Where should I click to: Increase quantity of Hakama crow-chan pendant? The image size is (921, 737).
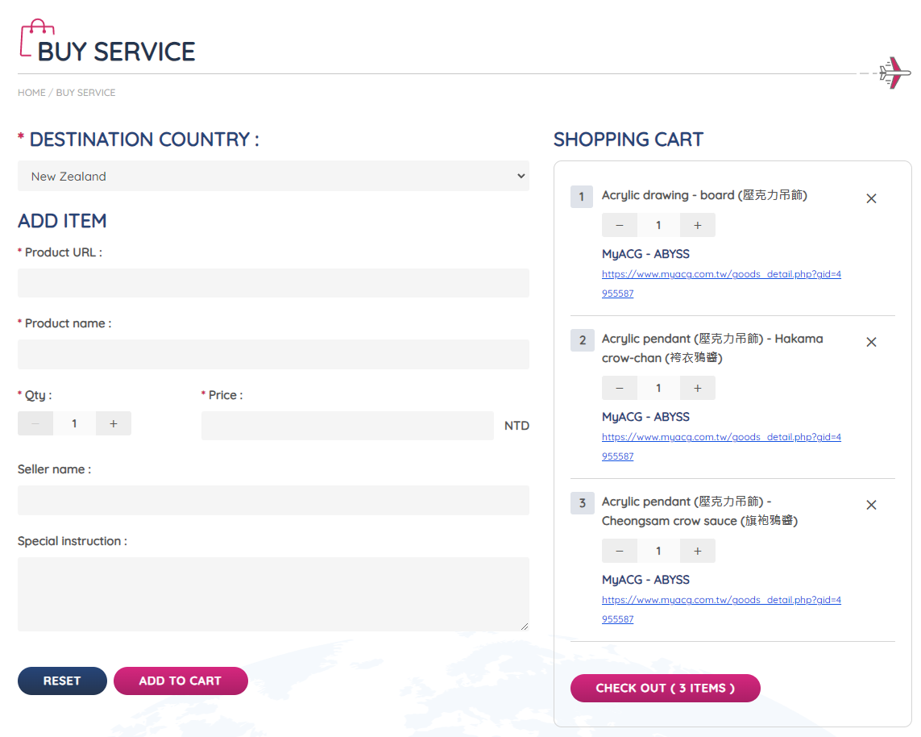(x=697, y=389)
